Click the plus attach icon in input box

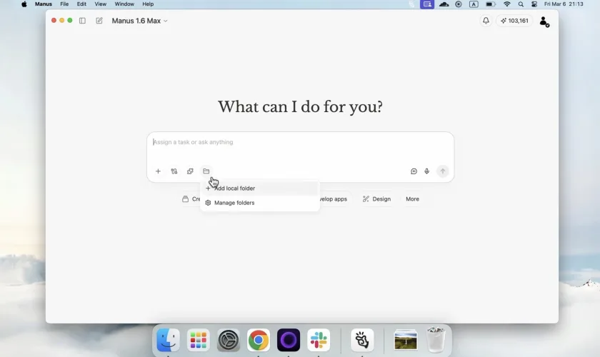click(x=158, y=171)
